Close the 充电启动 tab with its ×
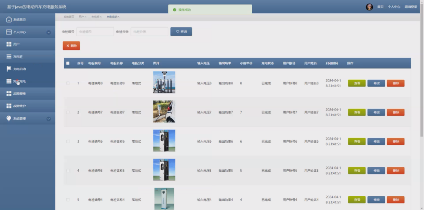This screenshot has width=424, height=210. [119, 17]
